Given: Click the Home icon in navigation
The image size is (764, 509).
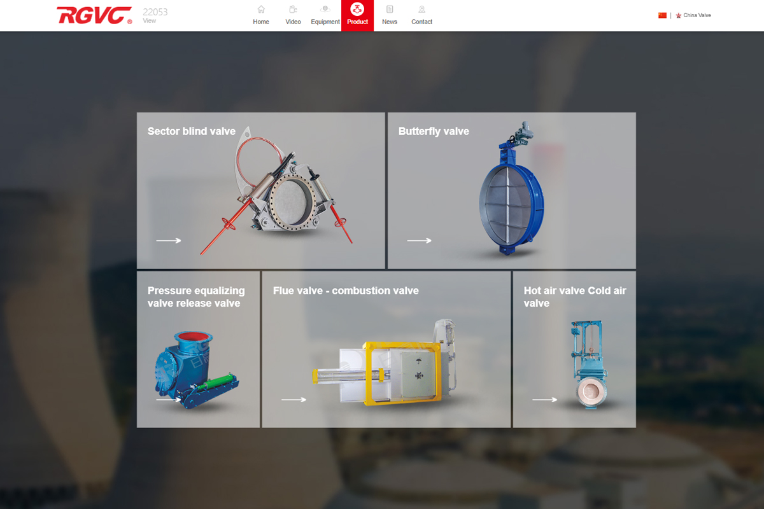Looking at the screenshot, I should tap(261, 10).
